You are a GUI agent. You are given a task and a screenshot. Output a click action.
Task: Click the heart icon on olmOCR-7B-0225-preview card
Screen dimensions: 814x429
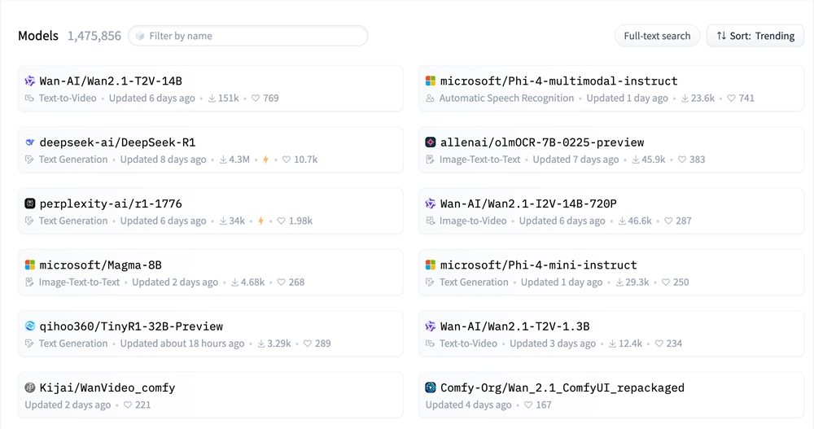(x=682, y=160)
